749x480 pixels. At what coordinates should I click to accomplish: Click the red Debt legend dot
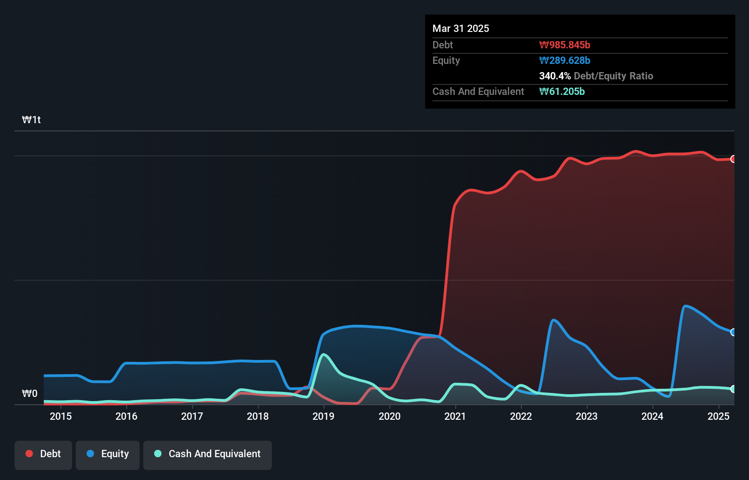[29, 454]
